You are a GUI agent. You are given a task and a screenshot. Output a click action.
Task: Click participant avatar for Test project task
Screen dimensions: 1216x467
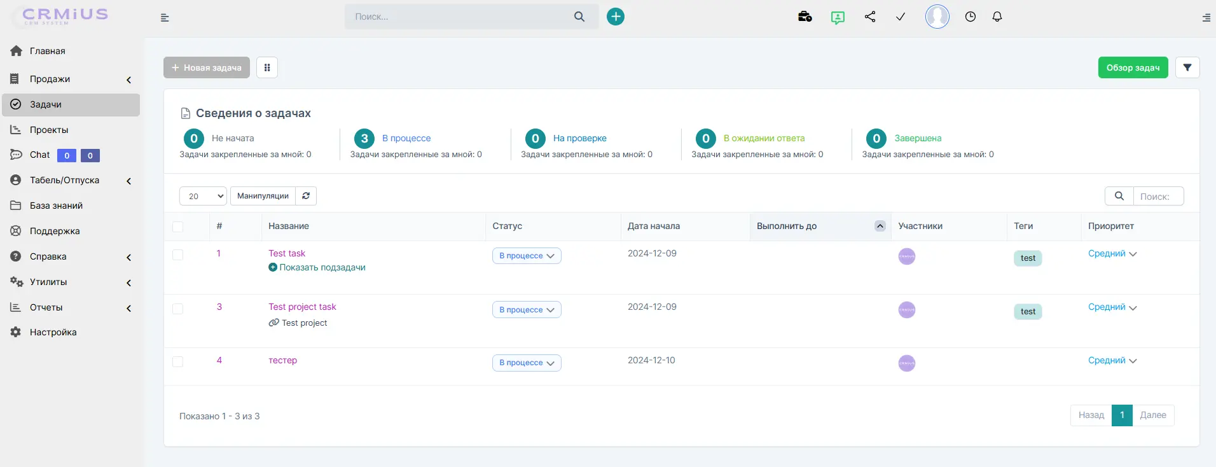[907, 310]
